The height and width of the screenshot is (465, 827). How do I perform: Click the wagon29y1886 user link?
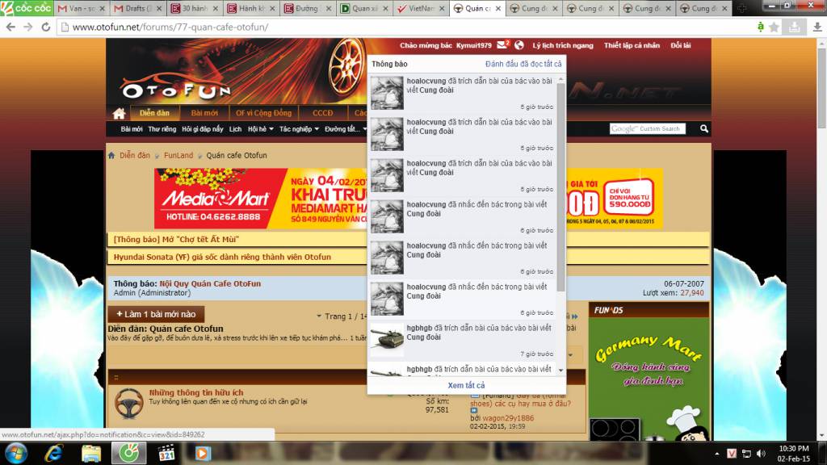tap(508, 418)
